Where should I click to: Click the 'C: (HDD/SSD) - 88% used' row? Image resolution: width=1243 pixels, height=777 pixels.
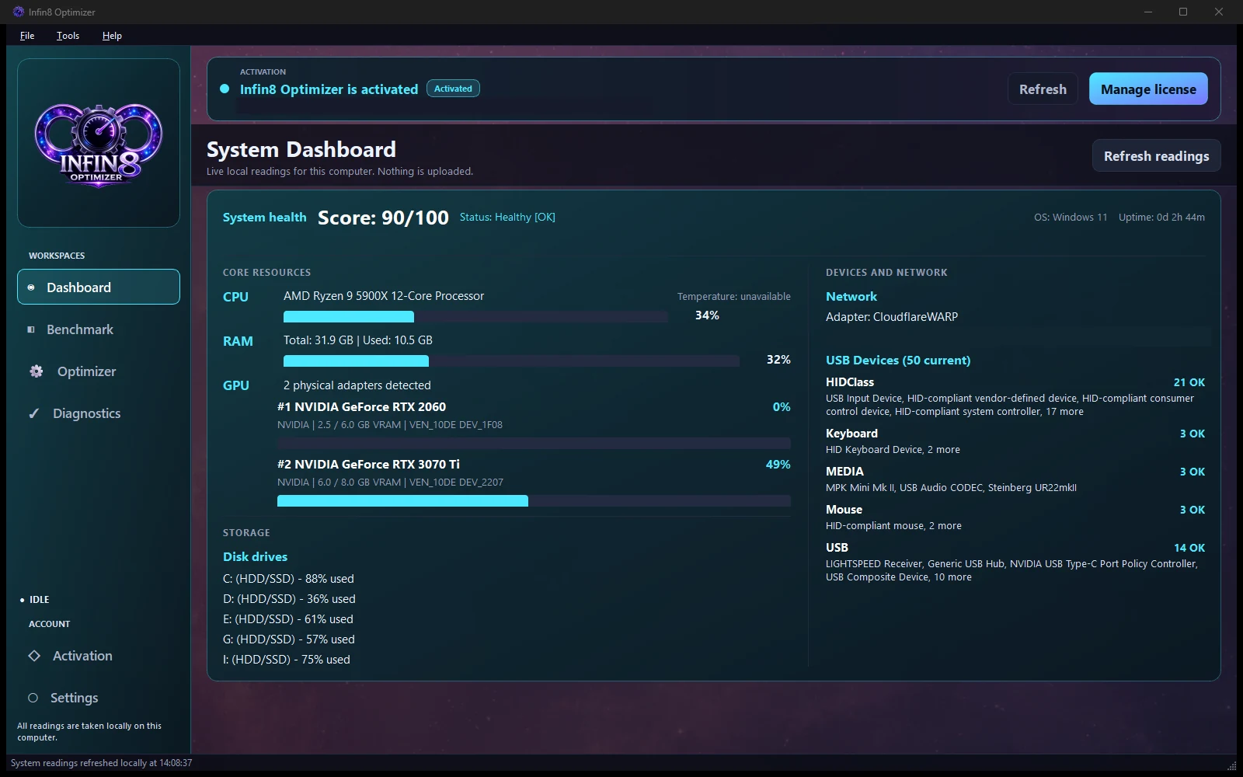tap(288, 579)
